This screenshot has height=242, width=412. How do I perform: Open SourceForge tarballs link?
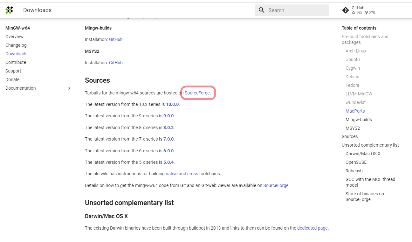click(x=197, y=93)
